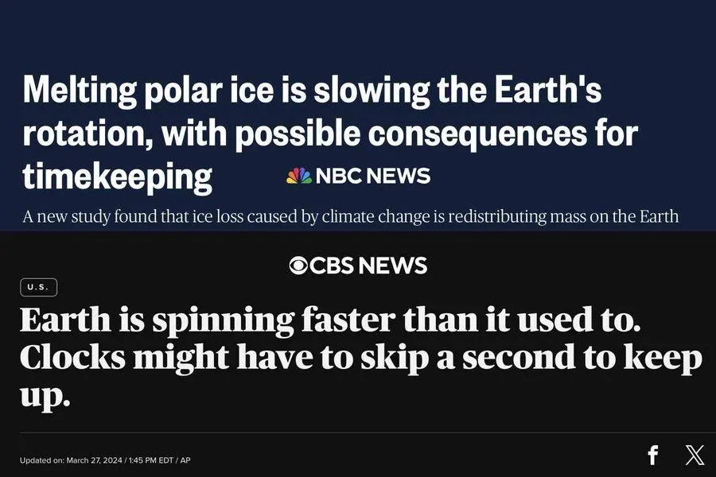The width and height of the screenshot is (716, 477).
Task: Click the 'AP' attribution label
Action: click(185, 460)
